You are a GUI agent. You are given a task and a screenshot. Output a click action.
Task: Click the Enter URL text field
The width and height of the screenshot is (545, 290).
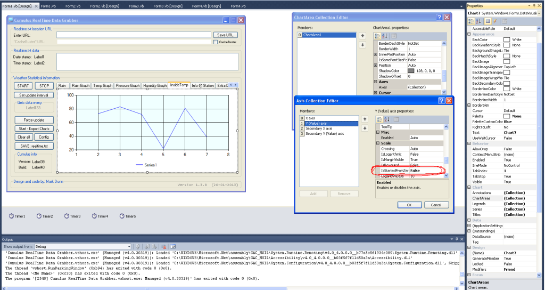[x=133, y=35]
